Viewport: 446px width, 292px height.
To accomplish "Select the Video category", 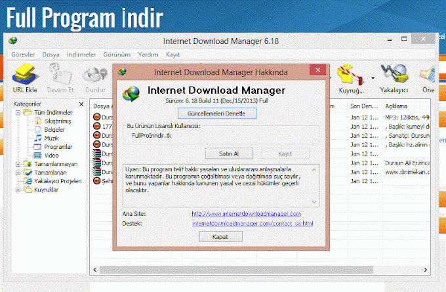I will [51, 156].
